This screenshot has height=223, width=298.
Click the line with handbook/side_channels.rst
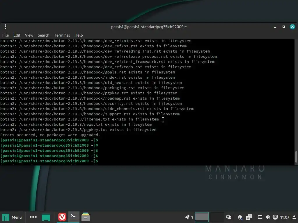click(x=97, y=109)
